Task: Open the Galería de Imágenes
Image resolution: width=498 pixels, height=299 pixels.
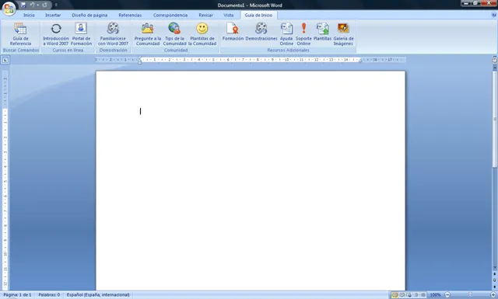Action: coord(343,34)
